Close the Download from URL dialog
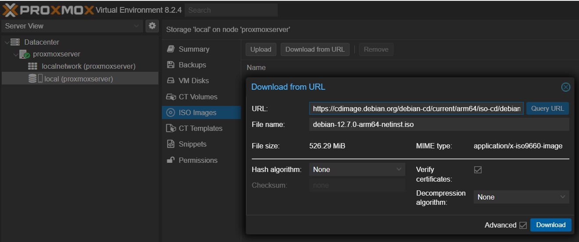The image size is (579, 242). [566, 87]
